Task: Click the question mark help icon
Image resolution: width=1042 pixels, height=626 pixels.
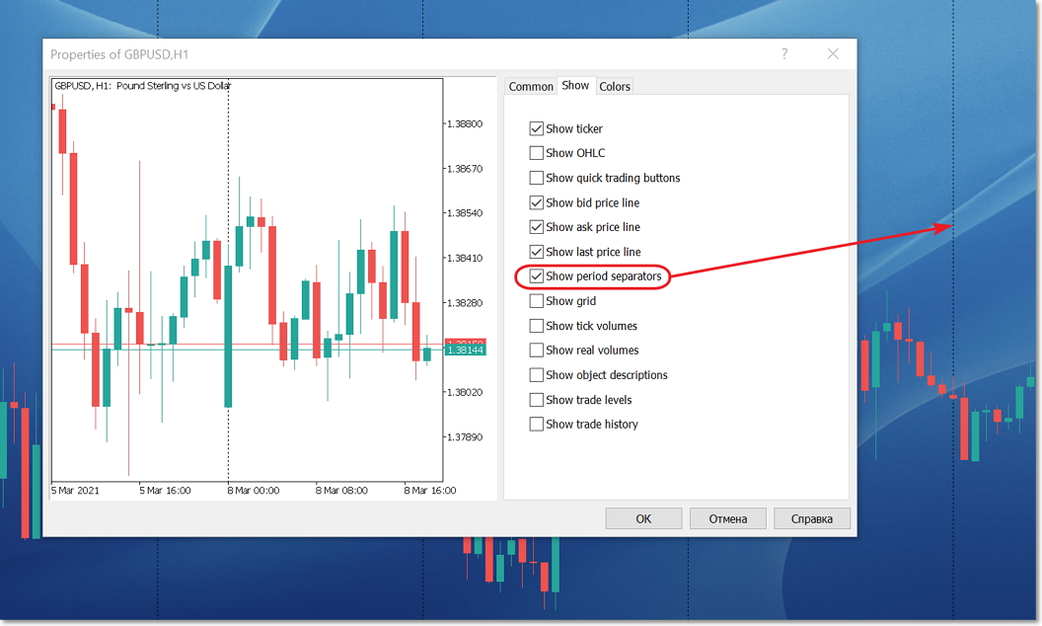Action: [x=784, y=54]
